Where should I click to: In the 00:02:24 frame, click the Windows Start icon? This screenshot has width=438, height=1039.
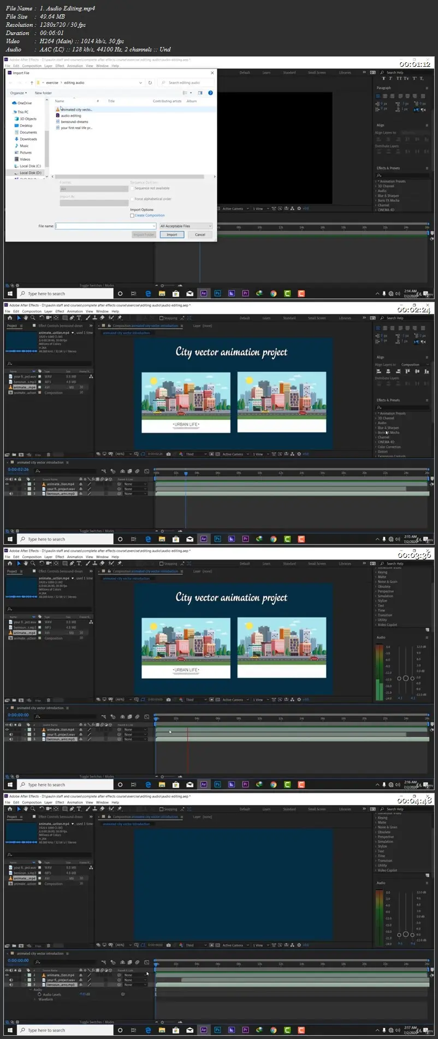pos(10,539)
